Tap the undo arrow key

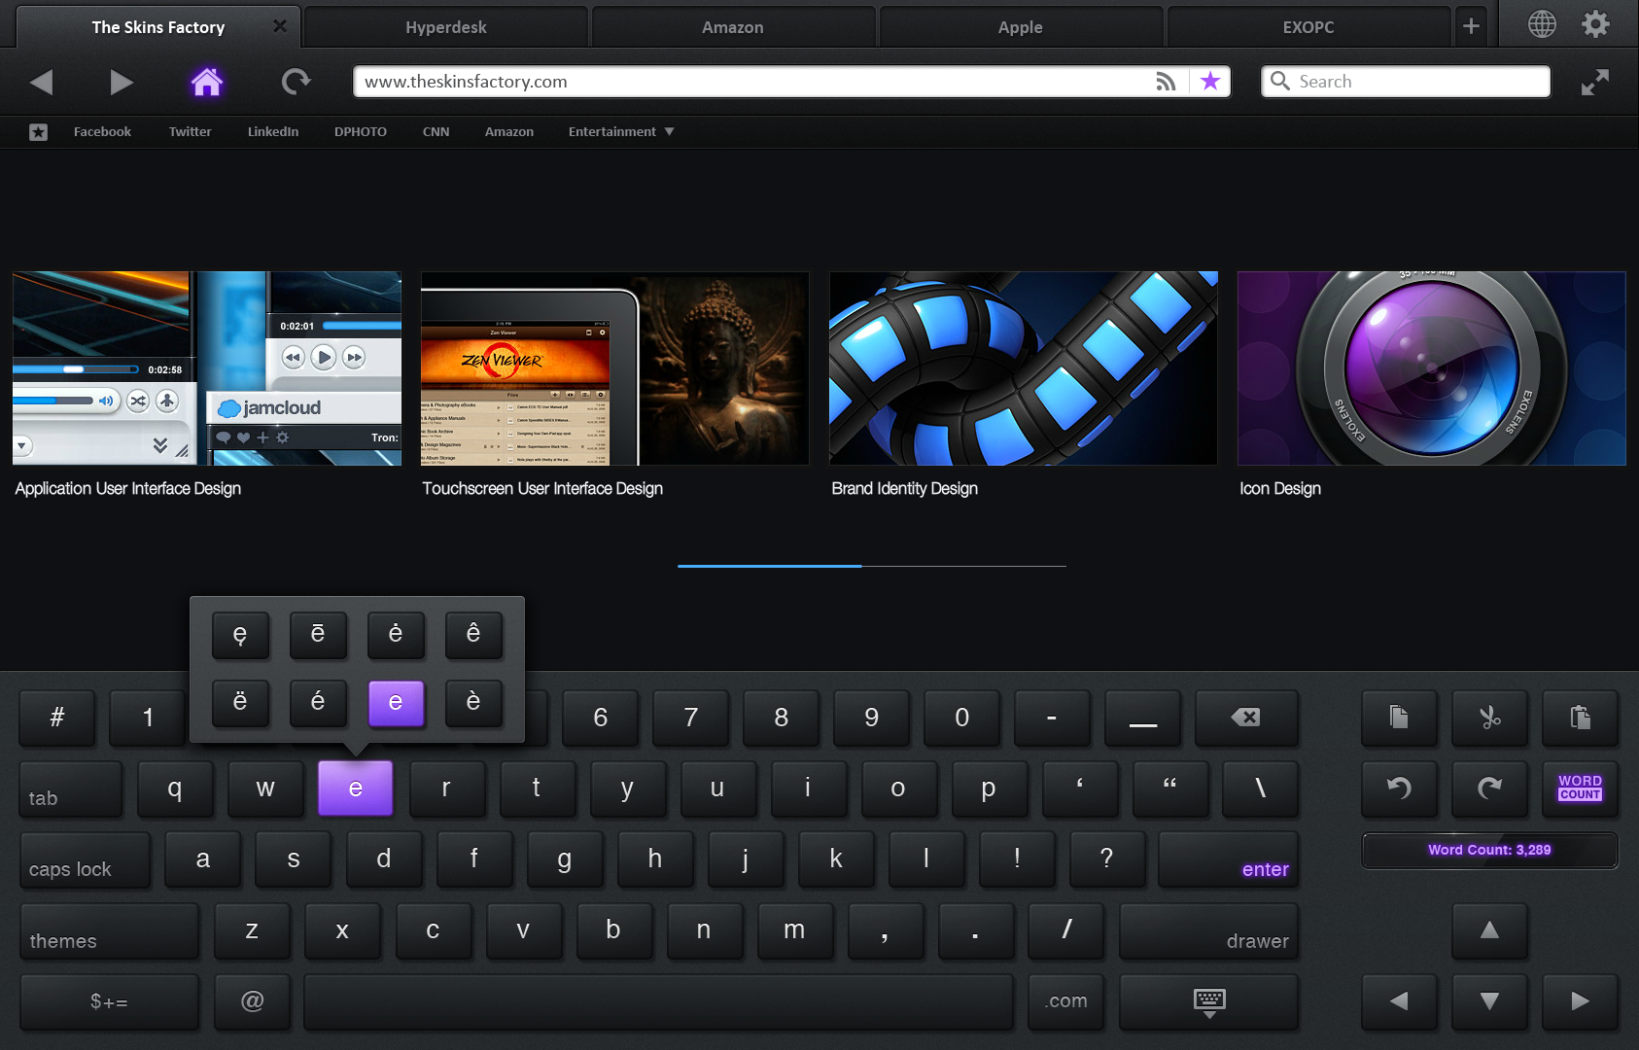click(x=1399, y=788)
